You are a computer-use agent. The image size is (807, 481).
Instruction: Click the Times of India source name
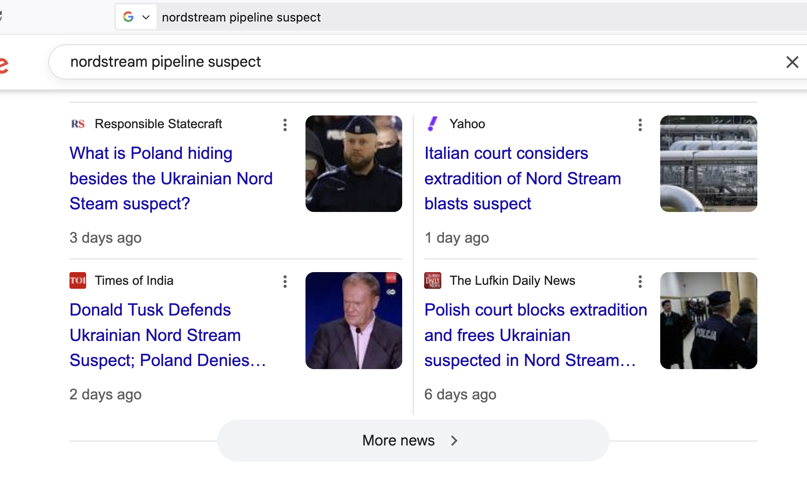[x=134, y=280]
